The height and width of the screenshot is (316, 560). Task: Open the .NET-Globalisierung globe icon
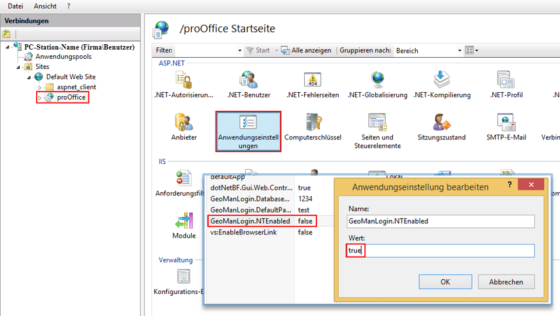(378, 80)
